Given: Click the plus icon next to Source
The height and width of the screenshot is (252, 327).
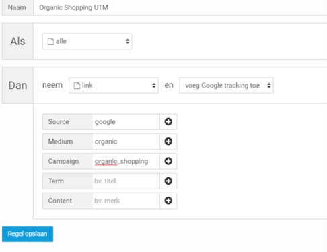Looking at the screenshot, I should click(x=168, y=122).
